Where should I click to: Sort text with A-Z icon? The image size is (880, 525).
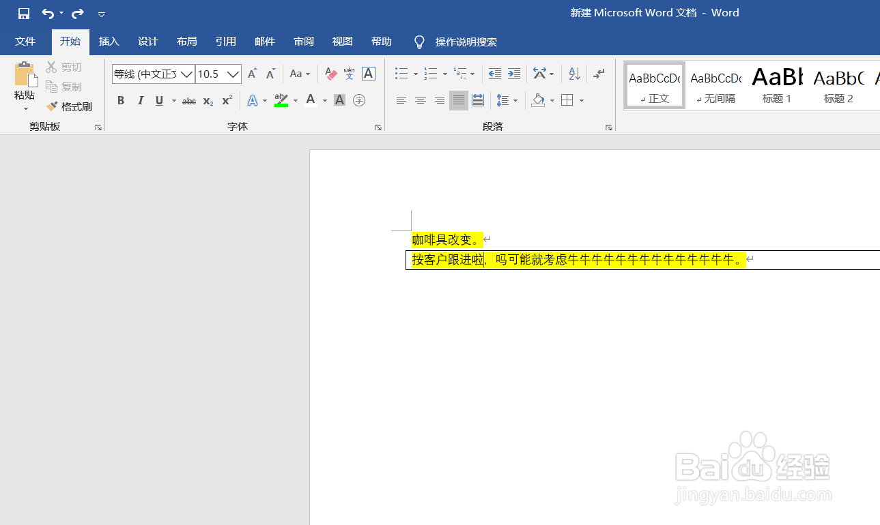pyautogui.click(x=575, y=74)
